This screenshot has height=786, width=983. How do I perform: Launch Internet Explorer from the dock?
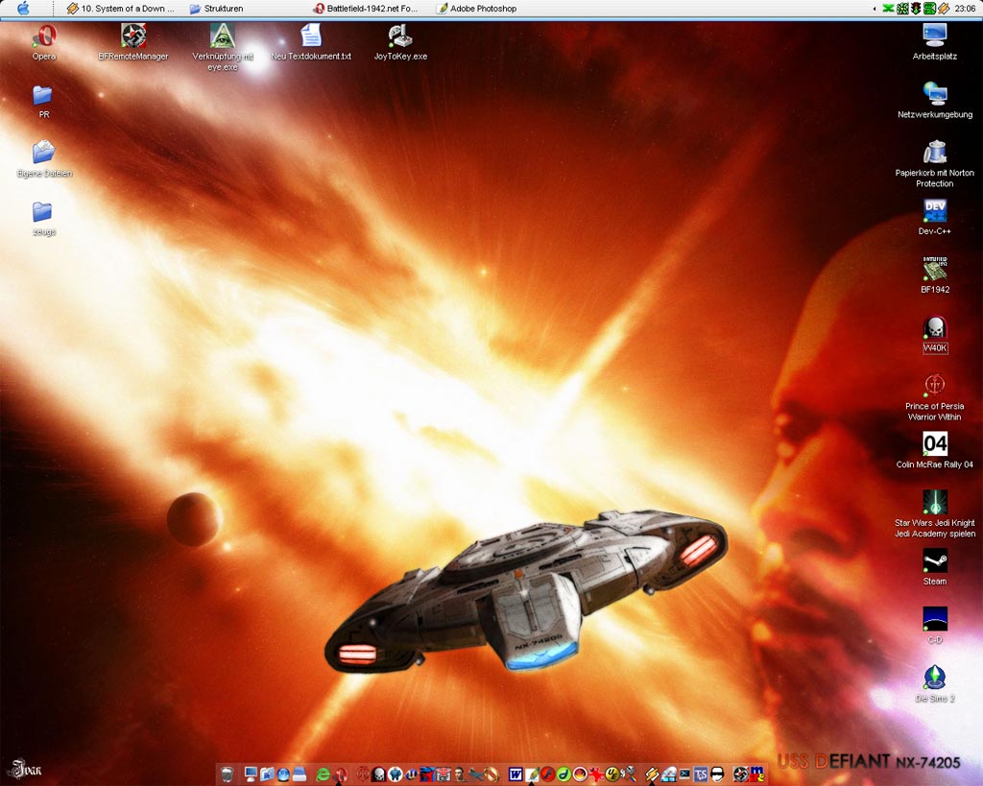coord(323,774)
